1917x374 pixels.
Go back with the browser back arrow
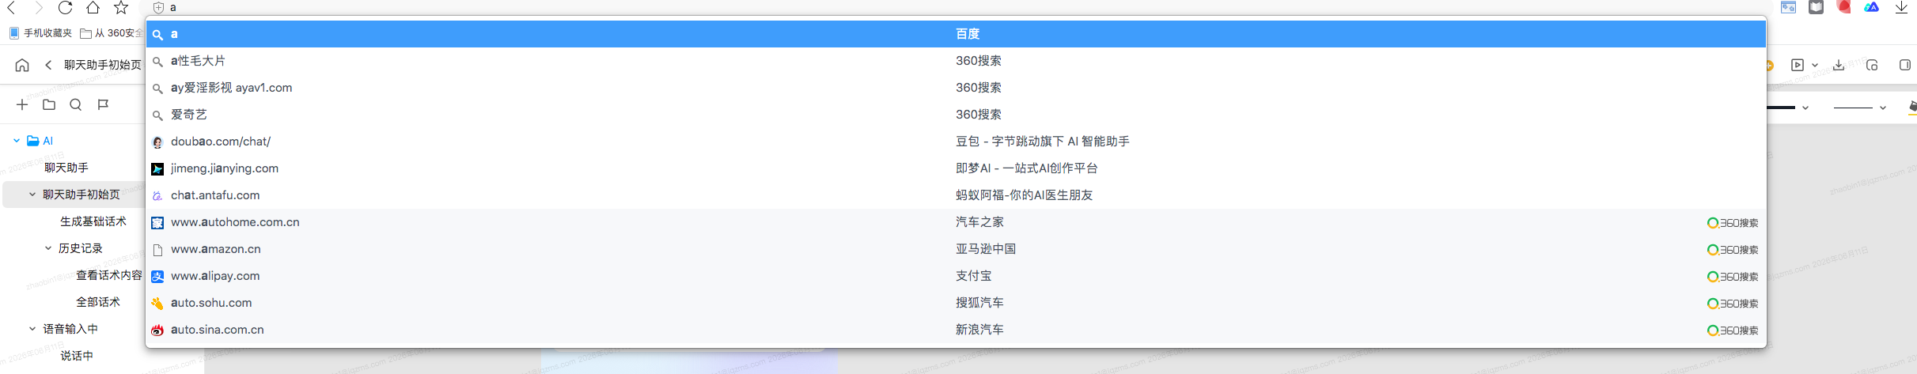tap(11, 8)
